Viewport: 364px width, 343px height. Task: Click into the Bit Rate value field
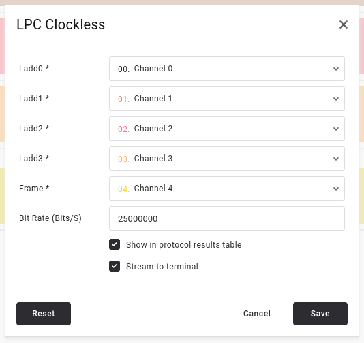227,218
